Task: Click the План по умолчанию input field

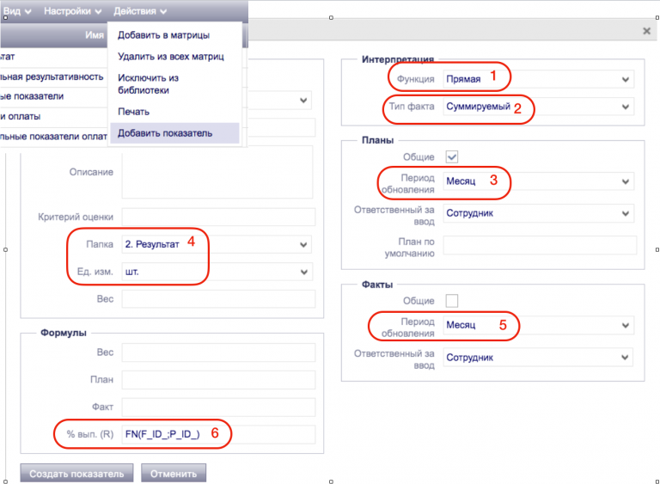Action: pos(540,245)
